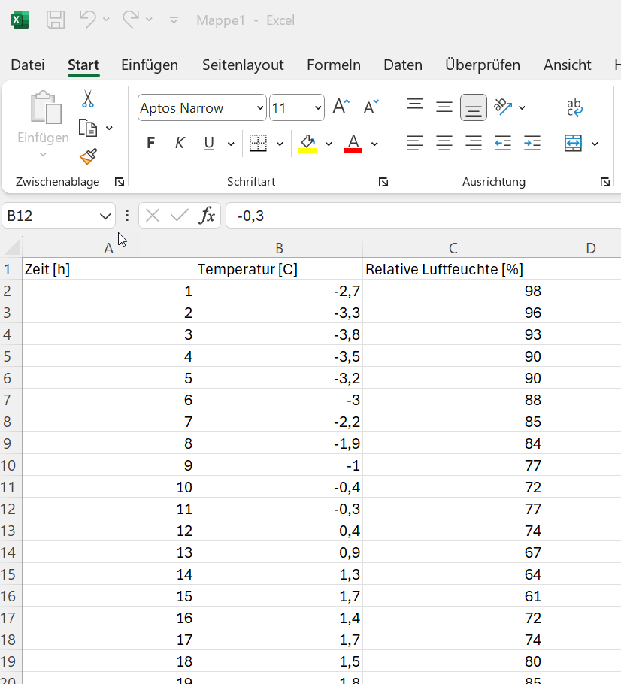621x684 pixels.
Task: Switch to the Einfügen ribbon tab
Action: (x=150, y=65)
